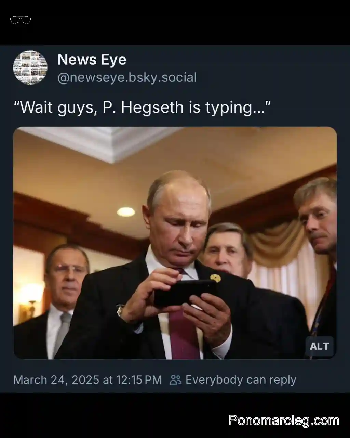Image resolution: width=350 pixels, height=438 pixels.
Task: Click the ALT badge on the photo
Action: coord(320,346)
